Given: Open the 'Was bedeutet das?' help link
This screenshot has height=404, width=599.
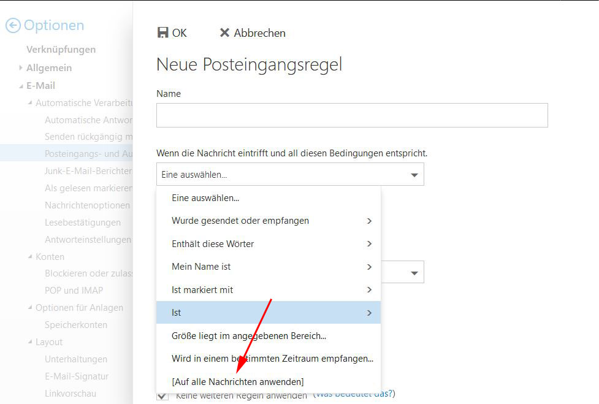Looking at the screenshot, I should point(354,394).
